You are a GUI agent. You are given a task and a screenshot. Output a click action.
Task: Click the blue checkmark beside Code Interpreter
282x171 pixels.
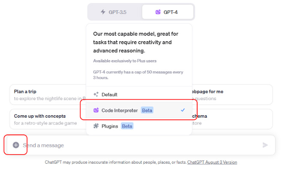coord(183,110)
